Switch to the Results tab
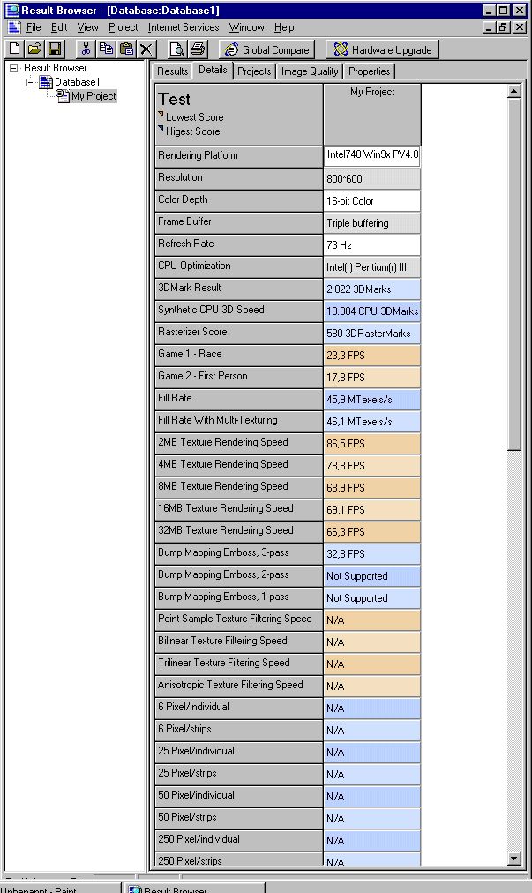532x893 pixels. click(172, 71)
